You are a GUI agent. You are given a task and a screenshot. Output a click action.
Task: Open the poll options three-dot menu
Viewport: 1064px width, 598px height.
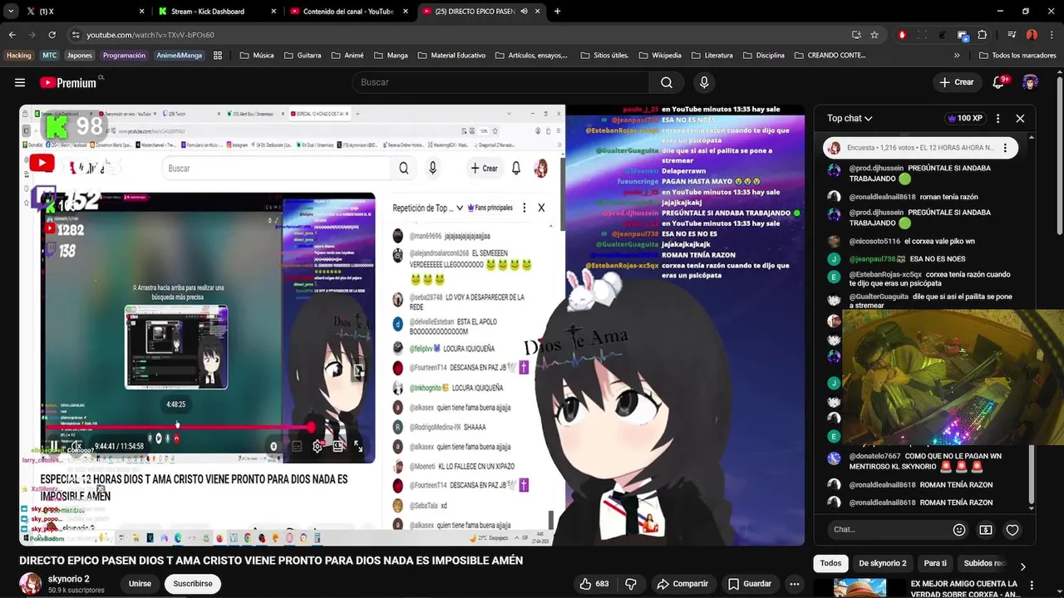click(1005, 148)
